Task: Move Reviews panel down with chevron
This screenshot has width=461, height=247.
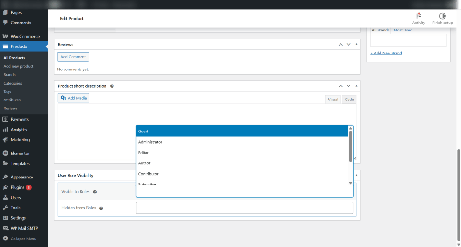Action: click(348, 45)
